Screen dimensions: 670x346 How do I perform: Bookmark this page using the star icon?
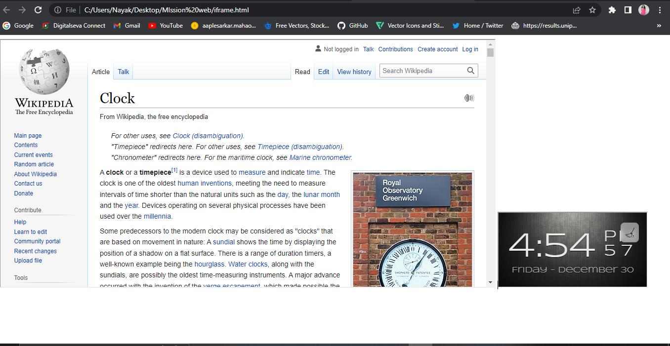pyautogui.click(x=592, y=9)
